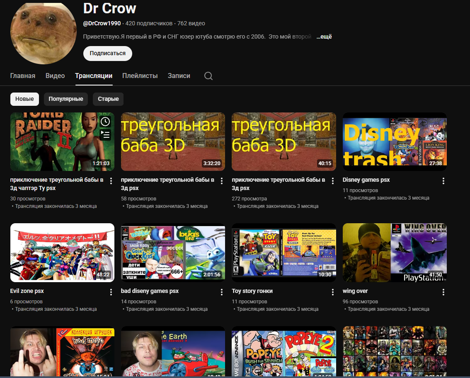Viewport: 470px width, 378px height.
Task: Open Toy story гонки title link
Action: 252,291
